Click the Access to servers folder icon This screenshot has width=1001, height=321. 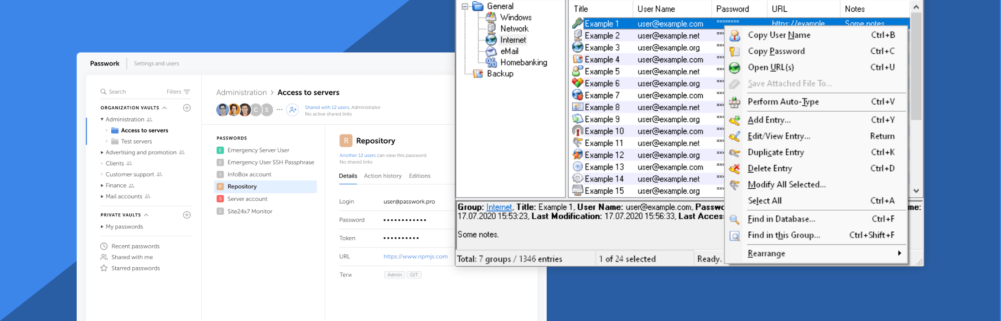[x=115, y=130]
